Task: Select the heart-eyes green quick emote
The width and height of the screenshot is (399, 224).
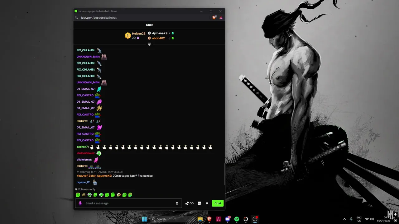Action: click(130, 195)
